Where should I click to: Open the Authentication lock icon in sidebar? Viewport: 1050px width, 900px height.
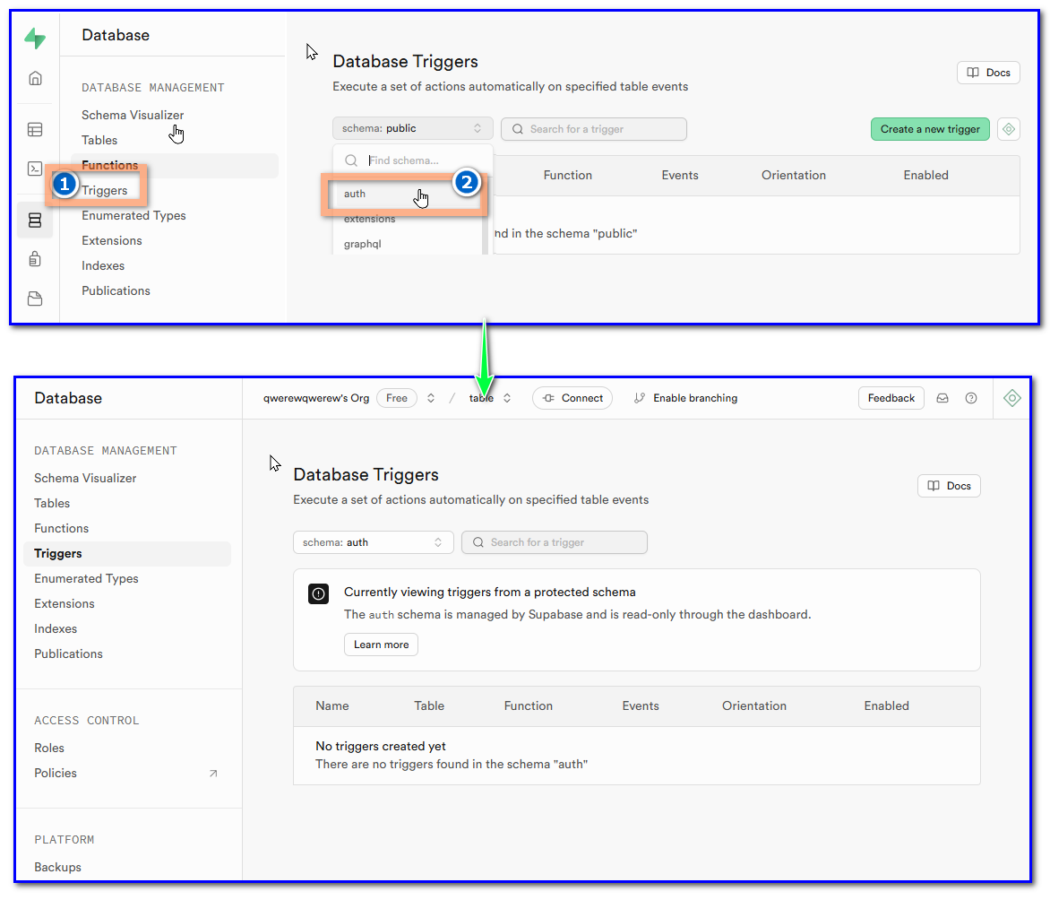coord(35,259)
